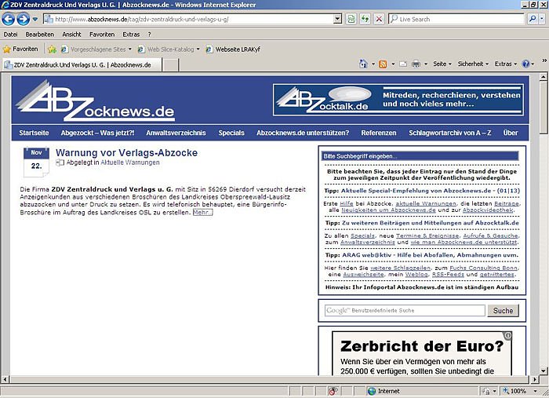
Task: Click into the Google custom search field
Action: [405, 311]
